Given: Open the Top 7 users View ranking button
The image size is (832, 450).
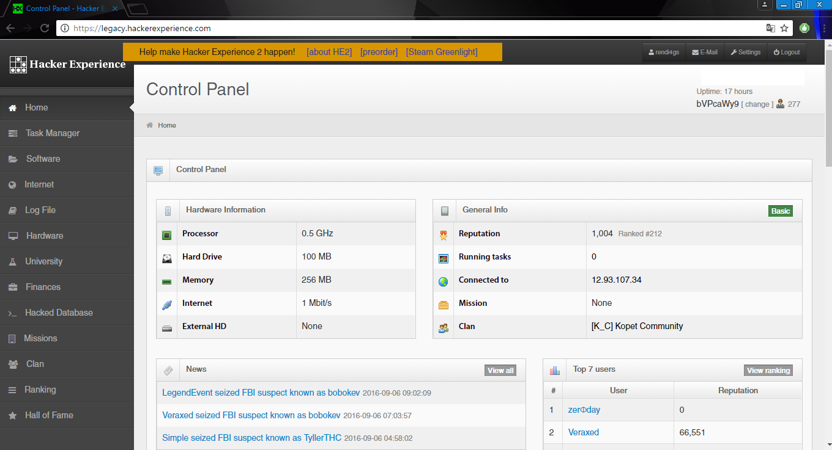Looking at the screenshot, I should point(768,370).
